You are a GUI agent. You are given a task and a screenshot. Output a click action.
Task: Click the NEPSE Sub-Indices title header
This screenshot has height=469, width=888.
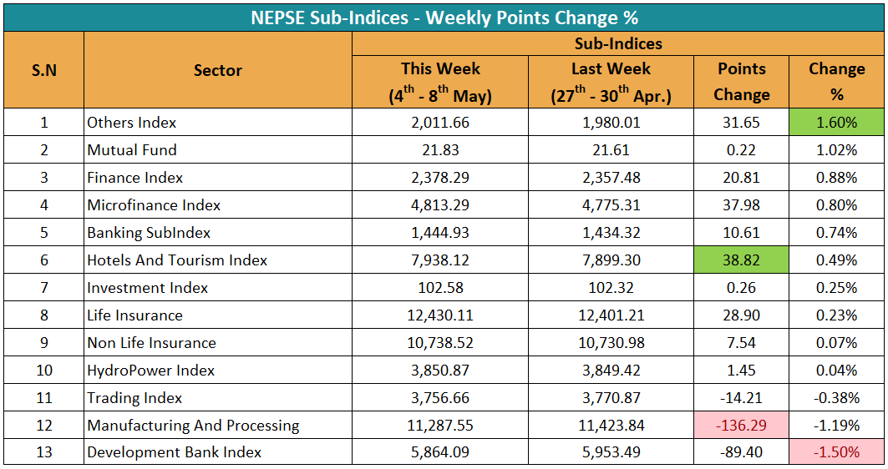pyautogui.click(x=444, y=18)
